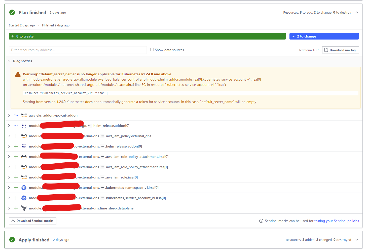Click the info icon near the Sentinel mocks note
The image size is (368, 252).
click(x=261, y=221)
